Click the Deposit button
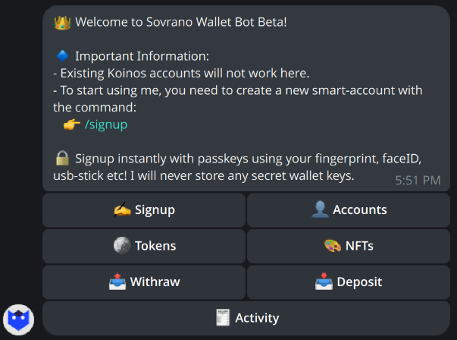The width and height of the screenshot is (457, 340). click(x=349, y=282)
